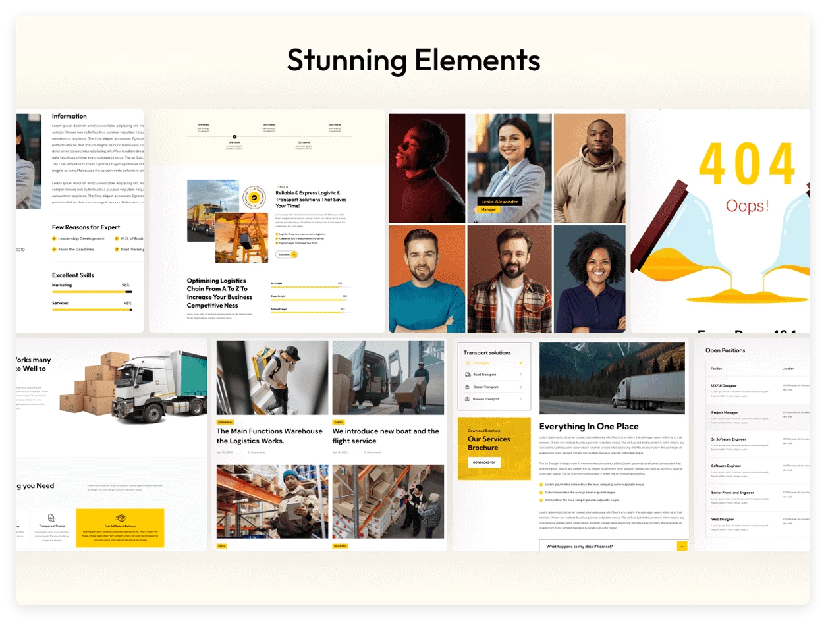This screenshot has height=621, width=826.
Task: Click the arrow icon inside the Know More button
Action: (x=294, y=254)
